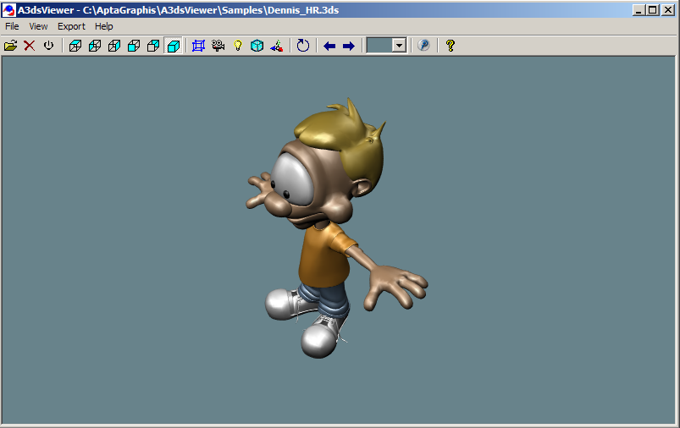This screenshot has width=680, height=428.
Task: Switch to front view cube icon
Action: point(134,46)
